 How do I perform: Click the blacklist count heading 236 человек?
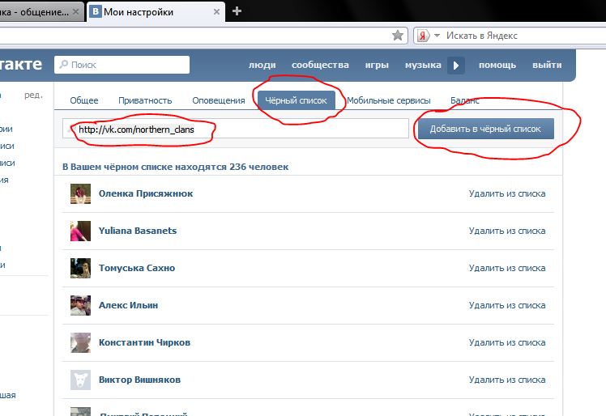point(176,167)
